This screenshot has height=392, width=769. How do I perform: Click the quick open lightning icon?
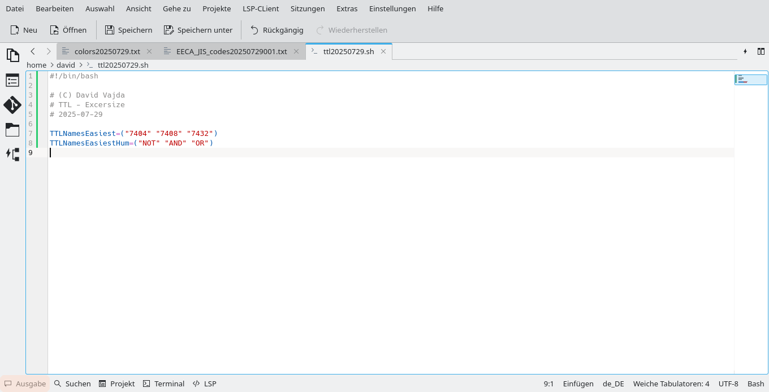745,51
